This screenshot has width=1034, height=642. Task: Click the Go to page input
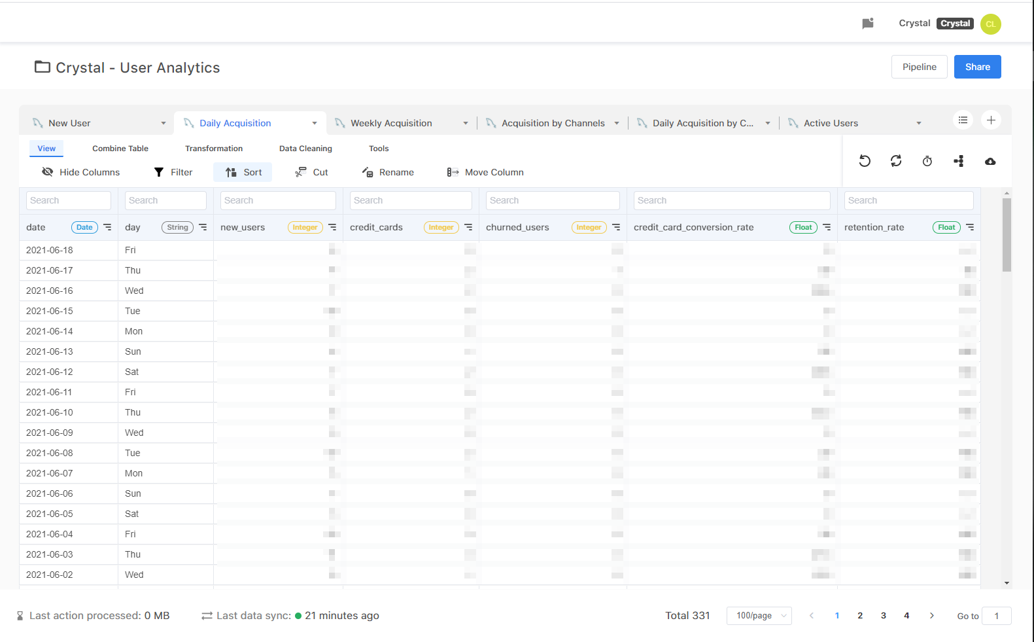tap(996, 616)
